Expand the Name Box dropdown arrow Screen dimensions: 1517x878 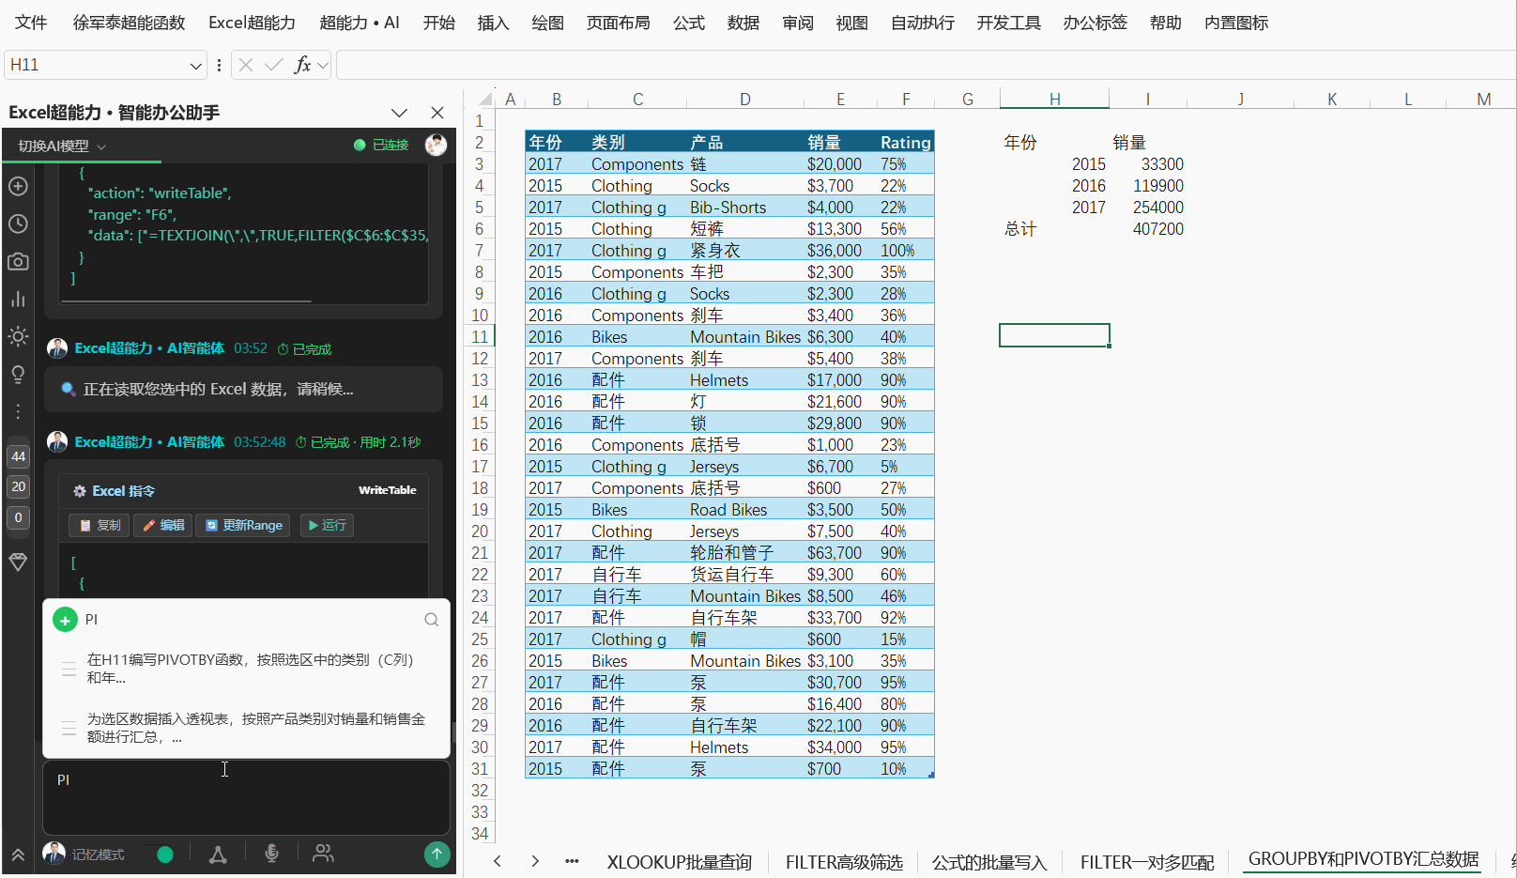point(195,66)
